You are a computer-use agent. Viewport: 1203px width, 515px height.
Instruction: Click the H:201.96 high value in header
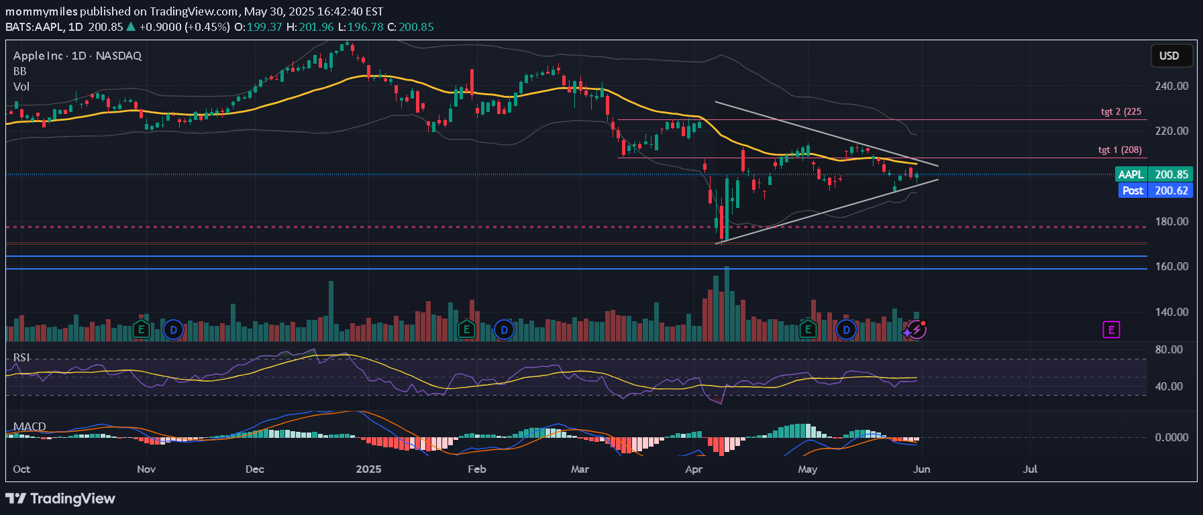pos(310,27)
